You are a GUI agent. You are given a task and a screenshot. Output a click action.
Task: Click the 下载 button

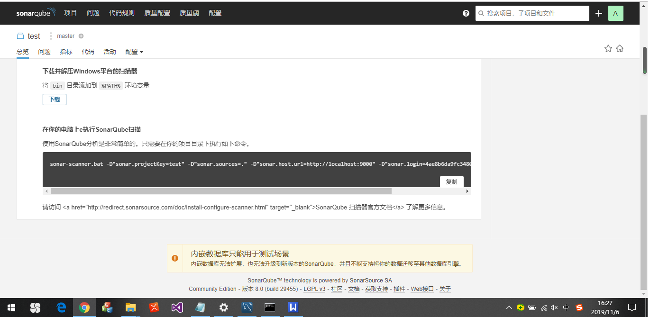coord(55,100)
